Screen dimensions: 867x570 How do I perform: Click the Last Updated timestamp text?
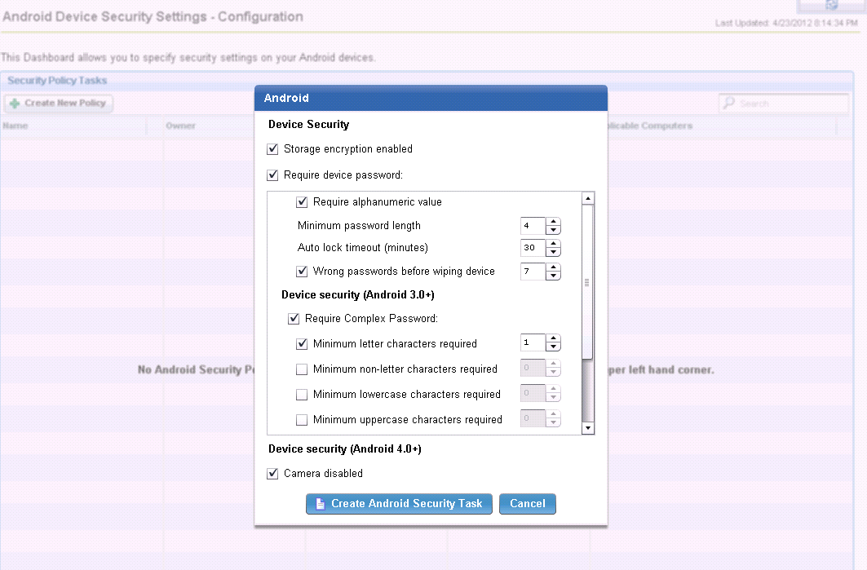click(x=786, y=23)
